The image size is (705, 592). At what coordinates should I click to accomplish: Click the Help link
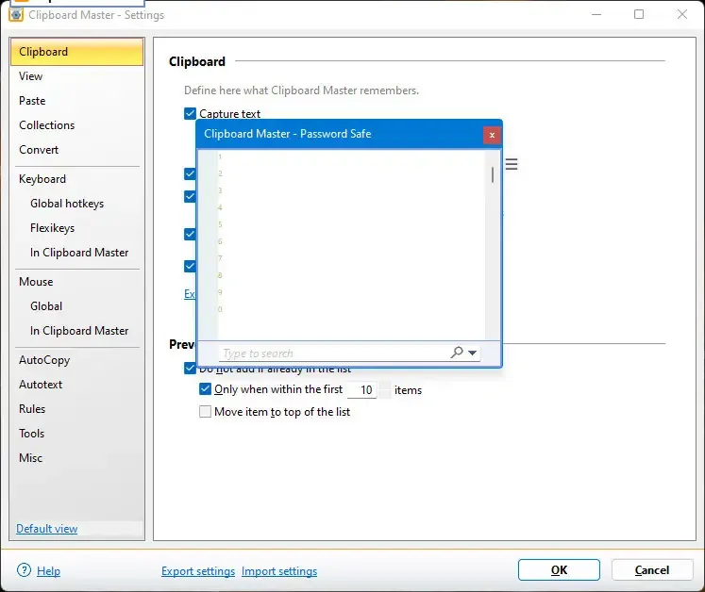click(48, 571)
